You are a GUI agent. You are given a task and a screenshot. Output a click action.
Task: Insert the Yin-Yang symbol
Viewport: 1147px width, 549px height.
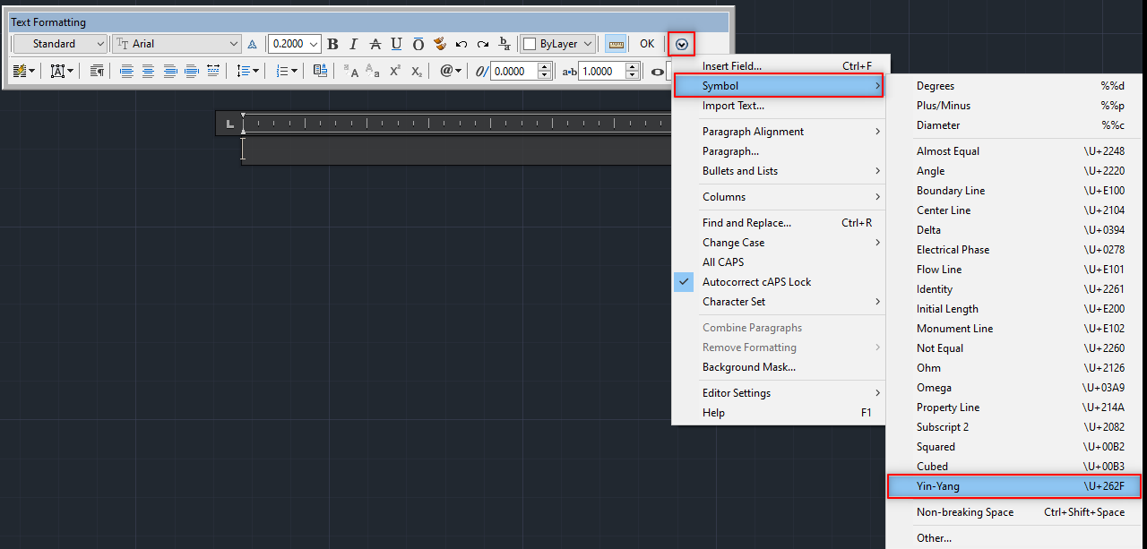click(1016, 486)
